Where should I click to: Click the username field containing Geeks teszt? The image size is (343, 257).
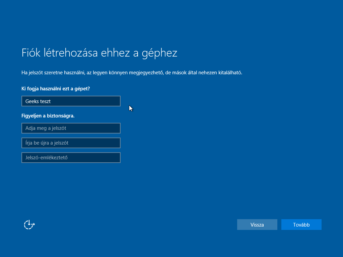71,101
